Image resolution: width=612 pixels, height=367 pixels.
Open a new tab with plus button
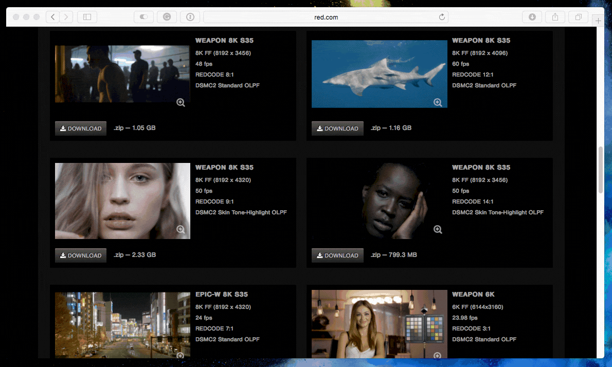pyautogui.click(x=598, y=21)
